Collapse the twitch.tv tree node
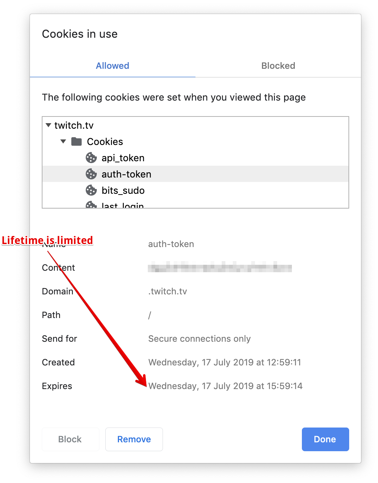Screen dimensions: 378x483 pyautogui.click(x=48, y=125)
